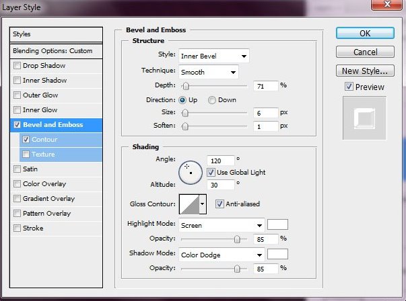Select the Down direction radio button
The height and width of the screenshot is (301, 406).
coord(212,100)
